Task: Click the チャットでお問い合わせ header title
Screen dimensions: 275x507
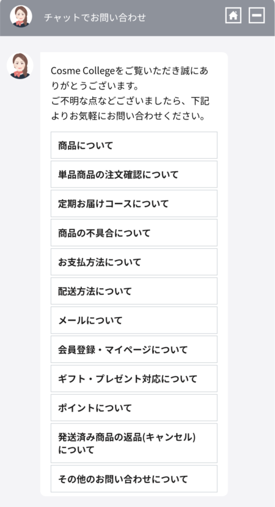Action: coord(95,17)
